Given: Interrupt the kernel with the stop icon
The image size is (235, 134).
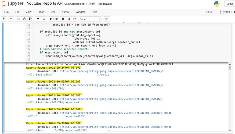Looking at the screenshot, I should [x=63, y=19].
